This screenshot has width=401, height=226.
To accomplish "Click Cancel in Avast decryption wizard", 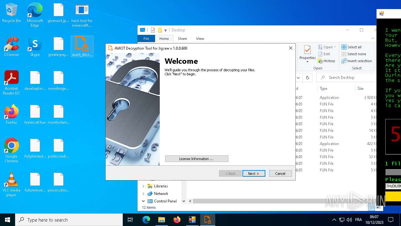I will 280,173.
